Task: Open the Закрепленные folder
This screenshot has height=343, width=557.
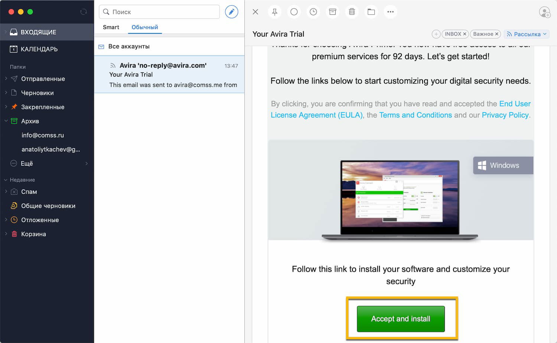Action: click(43, 107)
